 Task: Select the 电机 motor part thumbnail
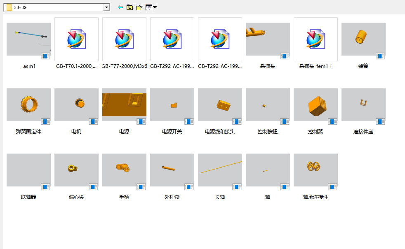point(76,105)
